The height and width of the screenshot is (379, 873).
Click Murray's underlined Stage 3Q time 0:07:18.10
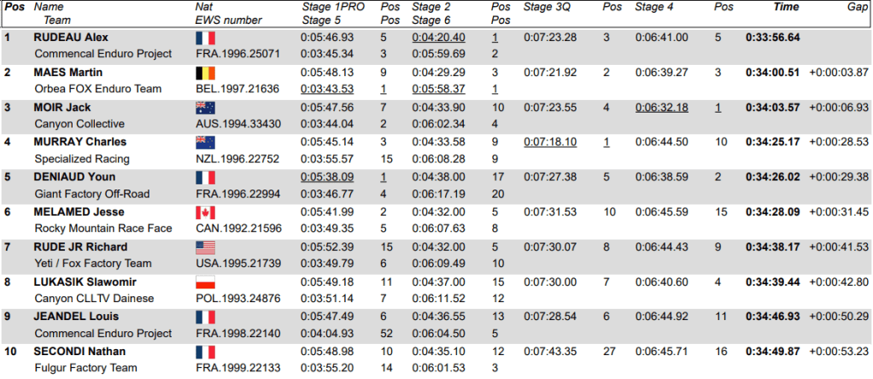[549, 143]
